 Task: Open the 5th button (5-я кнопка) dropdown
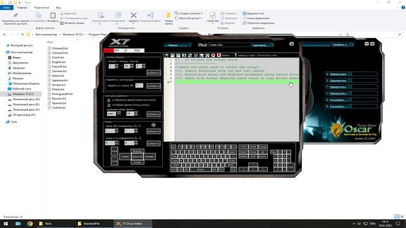[338, 106]
